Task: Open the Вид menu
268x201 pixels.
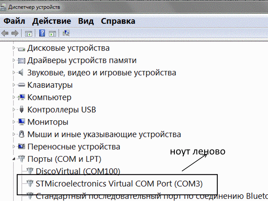Action: [86, 21]
